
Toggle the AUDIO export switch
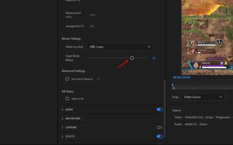pyautogui.click(x=160, y=110)
